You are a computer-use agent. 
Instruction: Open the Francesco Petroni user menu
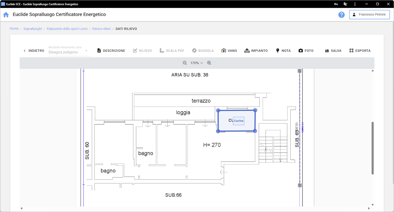pos(369,15)
